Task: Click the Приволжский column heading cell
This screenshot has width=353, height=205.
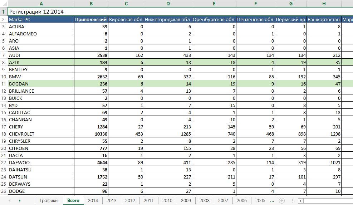Action: pyautogui.click(x=91, y=19)
